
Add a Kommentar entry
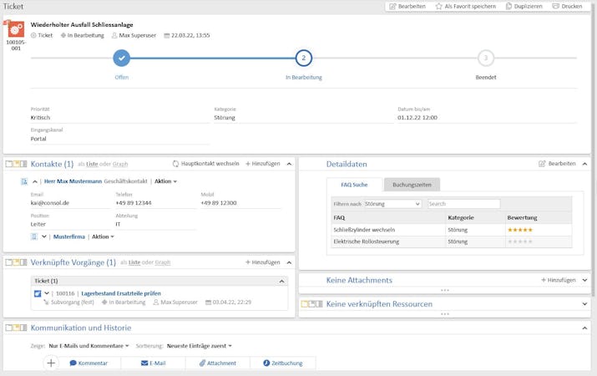pyautogui.click(x=89, y=363)
